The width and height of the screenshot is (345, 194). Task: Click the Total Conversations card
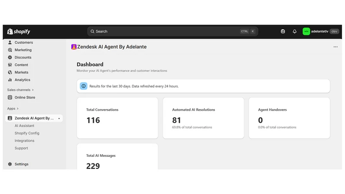[x=117, y=118]
